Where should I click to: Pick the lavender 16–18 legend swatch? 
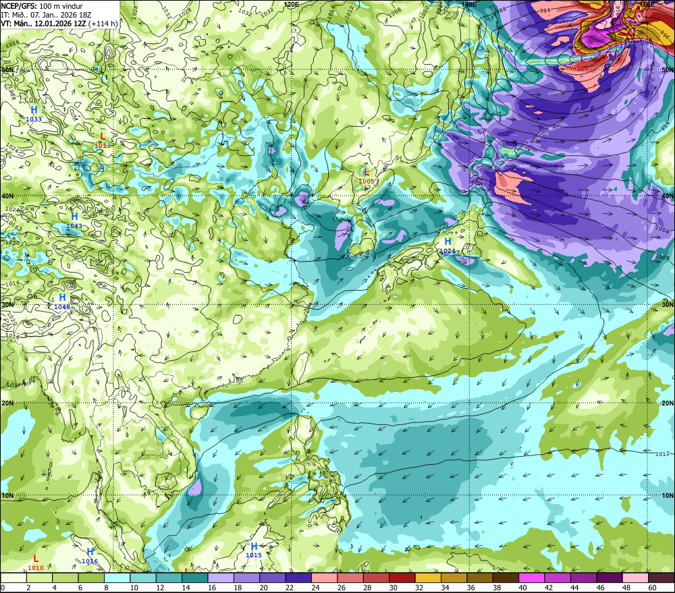[x=221, y=578]
